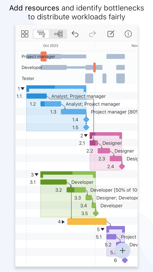The height and width of the screenshot is (272, 153).
Task: Open the projects grid overview
Action: click(x=25, y=34)
